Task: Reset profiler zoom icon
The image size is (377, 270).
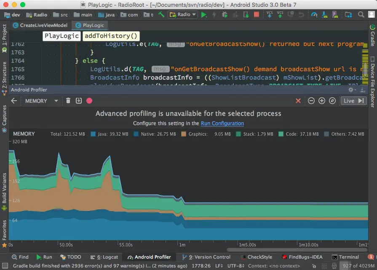Action: pyautogui.click(x=332, y=101)
